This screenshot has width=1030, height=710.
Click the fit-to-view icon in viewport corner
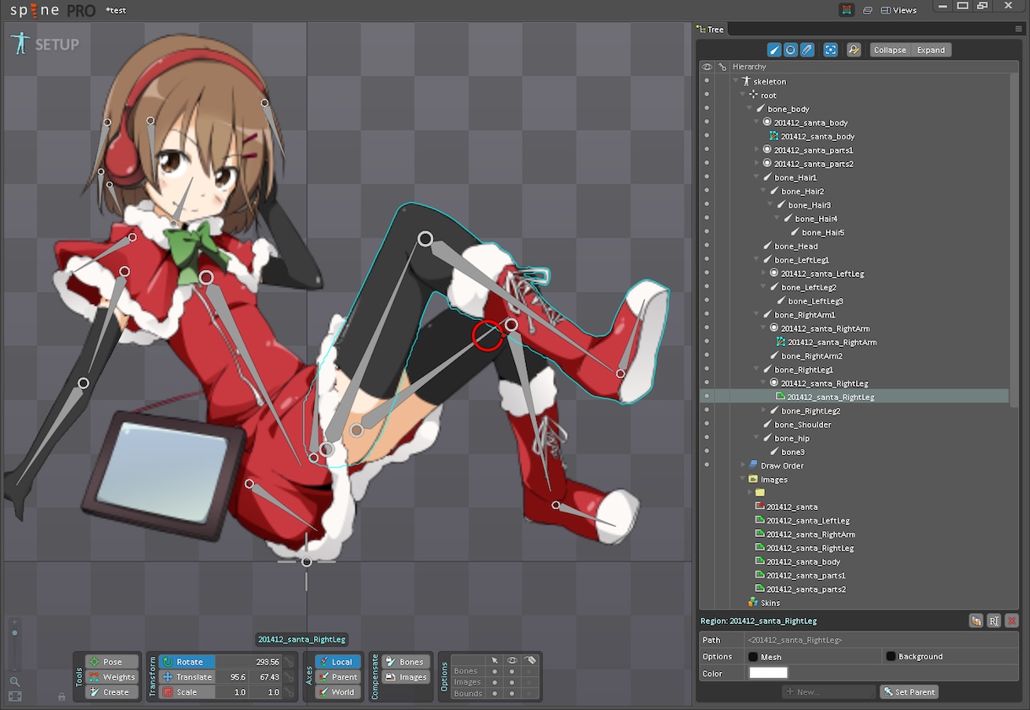[15, 696]
